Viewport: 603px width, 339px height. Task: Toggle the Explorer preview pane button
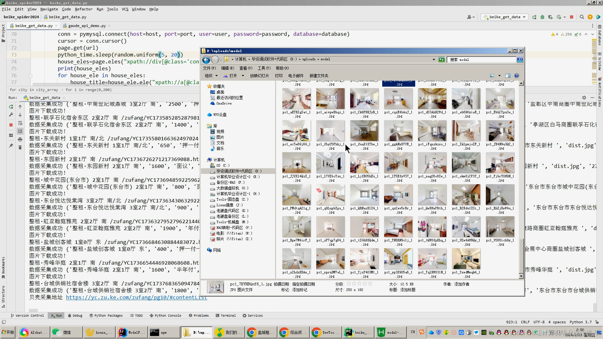[x=508, y=76]
